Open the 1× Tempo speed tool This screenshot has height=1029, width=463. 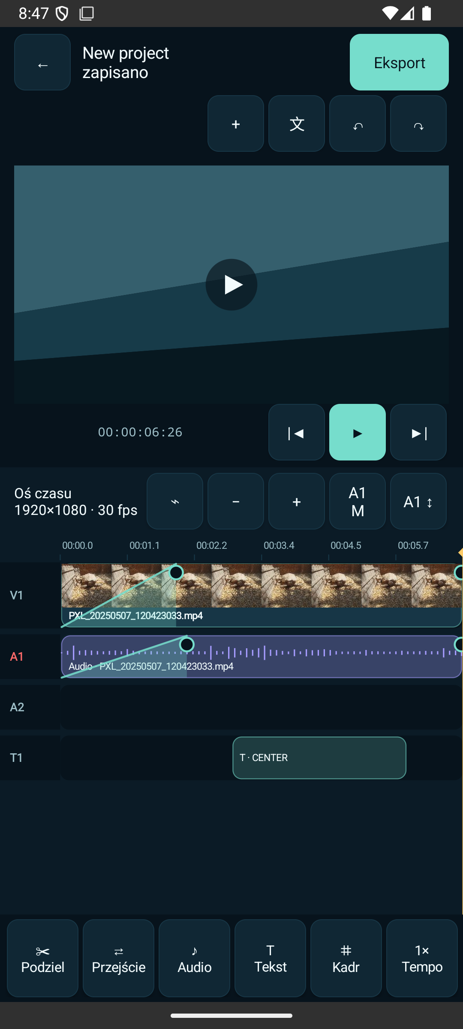422,958
